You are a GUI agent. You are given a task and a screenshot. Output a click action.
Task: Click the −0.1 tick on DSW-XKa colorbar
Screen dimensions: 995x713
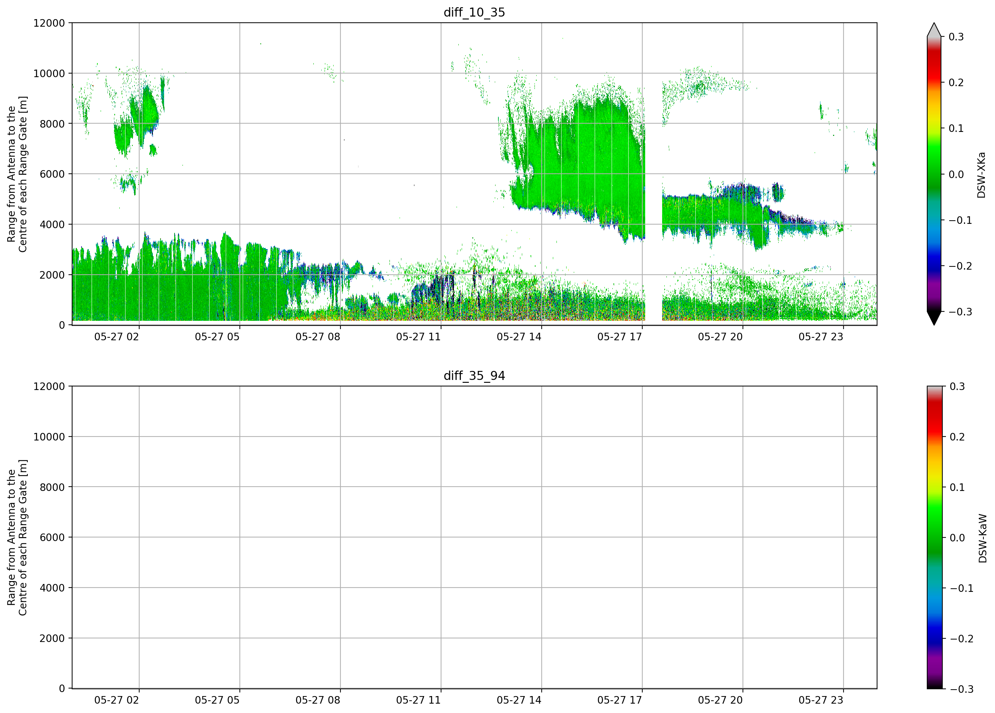(960, 220)
